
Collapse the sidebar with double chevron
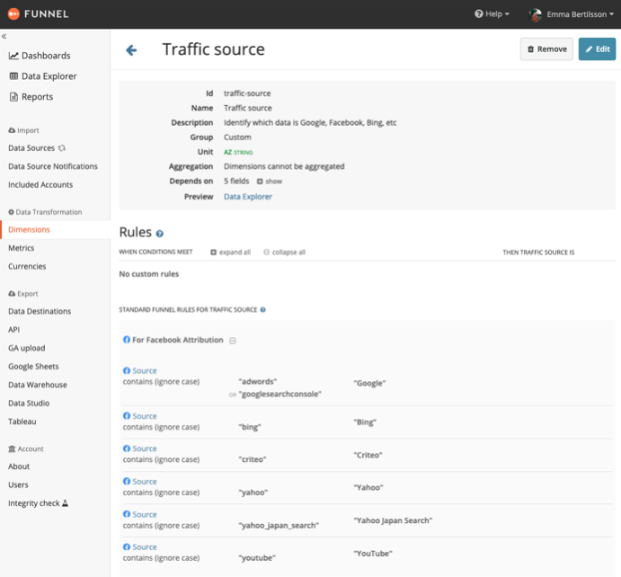click(4, 37)
